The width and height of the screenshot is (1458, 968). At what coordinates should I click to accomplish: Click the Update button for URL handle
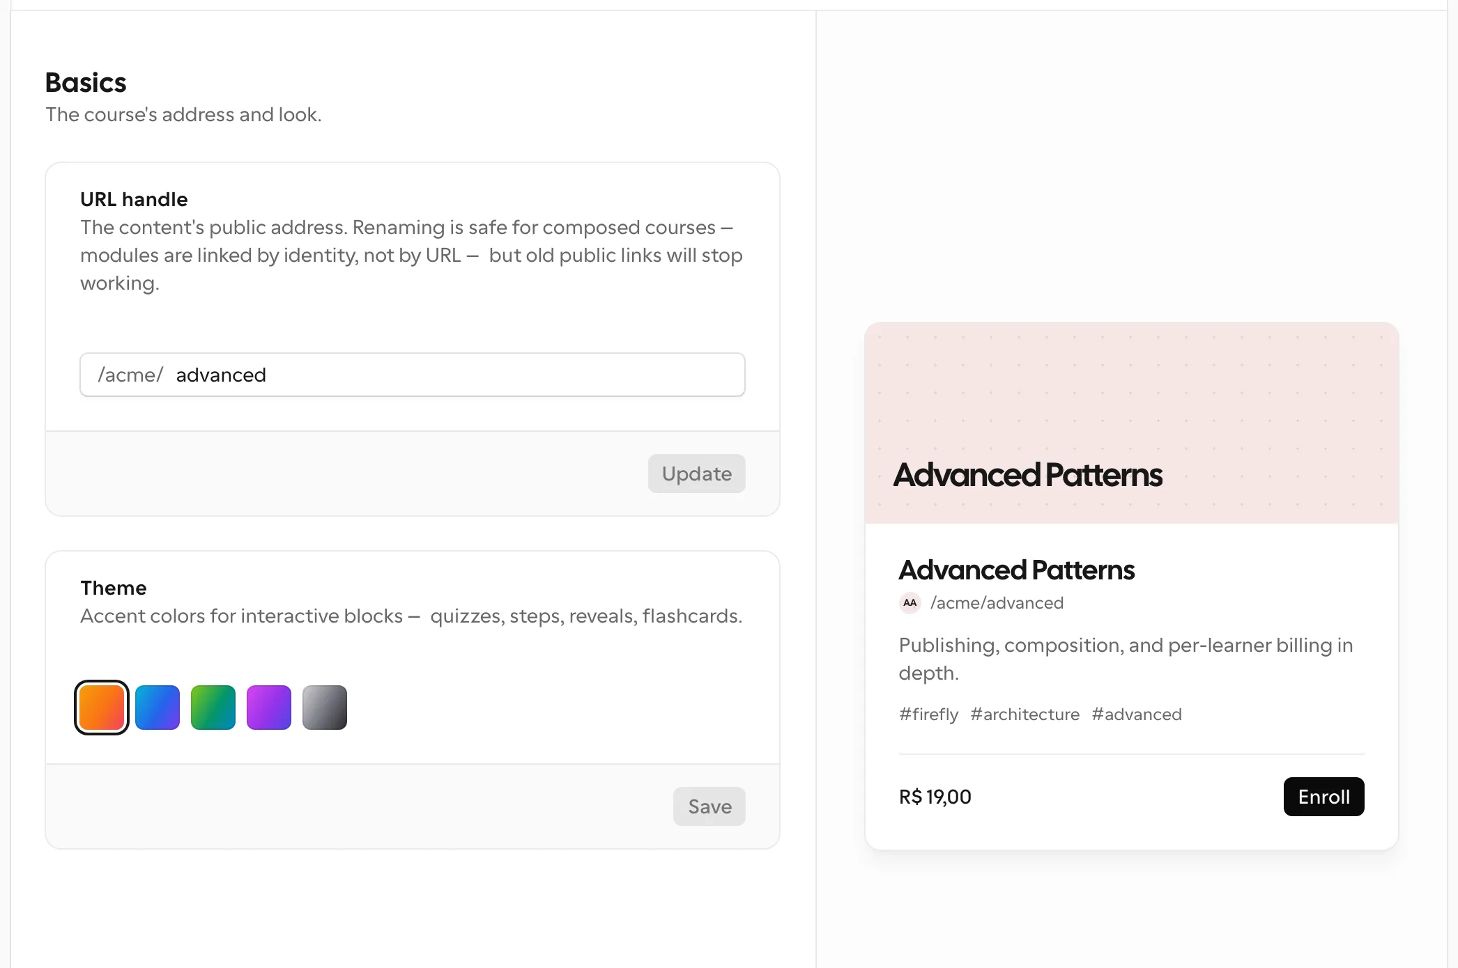click(697, 474)
